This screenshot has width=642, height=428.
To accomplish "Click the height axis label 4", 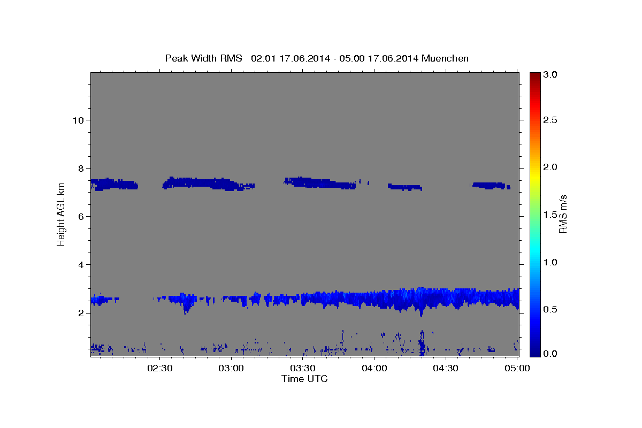I will point(81,265).
